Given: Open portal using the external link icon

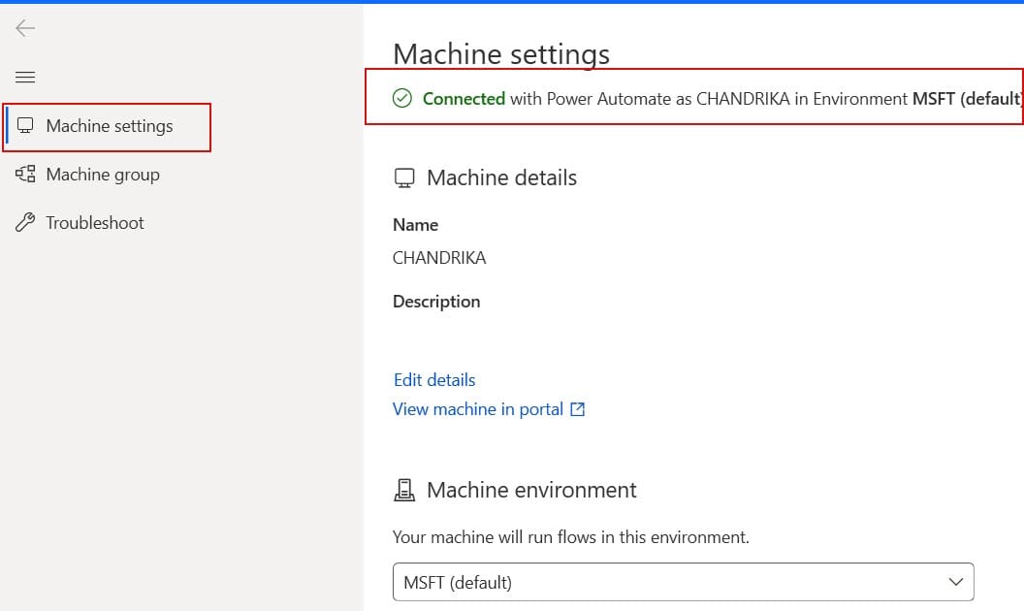Looking at the screenshot, I should [x=577, y=408].
